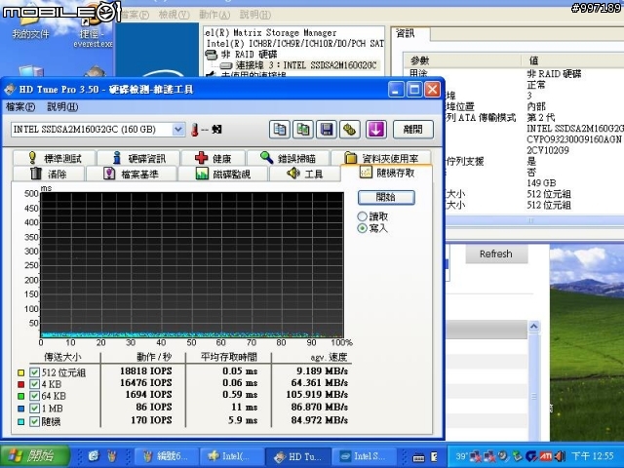Click the second quick launch icon
This screenshot has width=624, height=468.
112,455
